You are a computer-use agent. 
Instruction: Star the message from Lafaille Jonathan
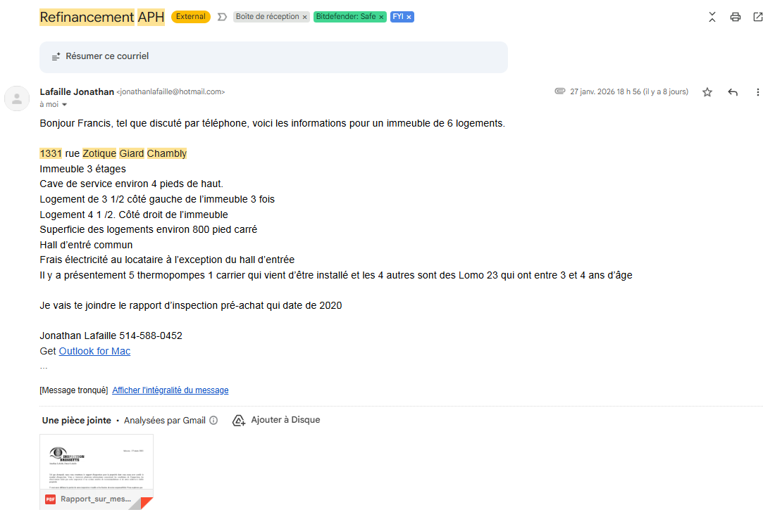point(707,92)
